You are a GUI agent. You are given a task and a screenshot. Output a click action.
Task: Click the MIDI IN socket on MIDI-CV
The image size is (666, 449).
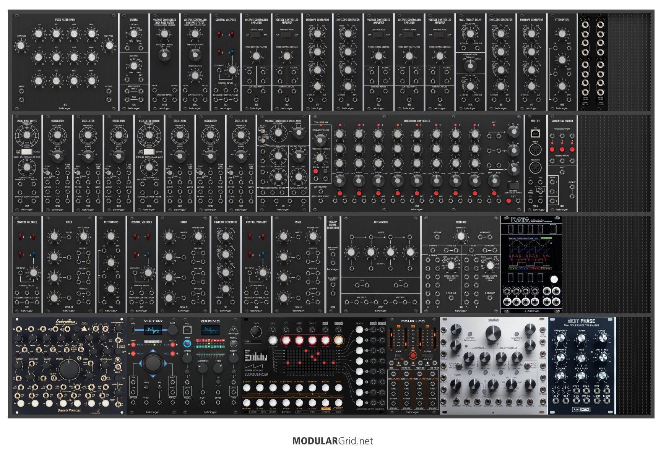click(535, 149)
